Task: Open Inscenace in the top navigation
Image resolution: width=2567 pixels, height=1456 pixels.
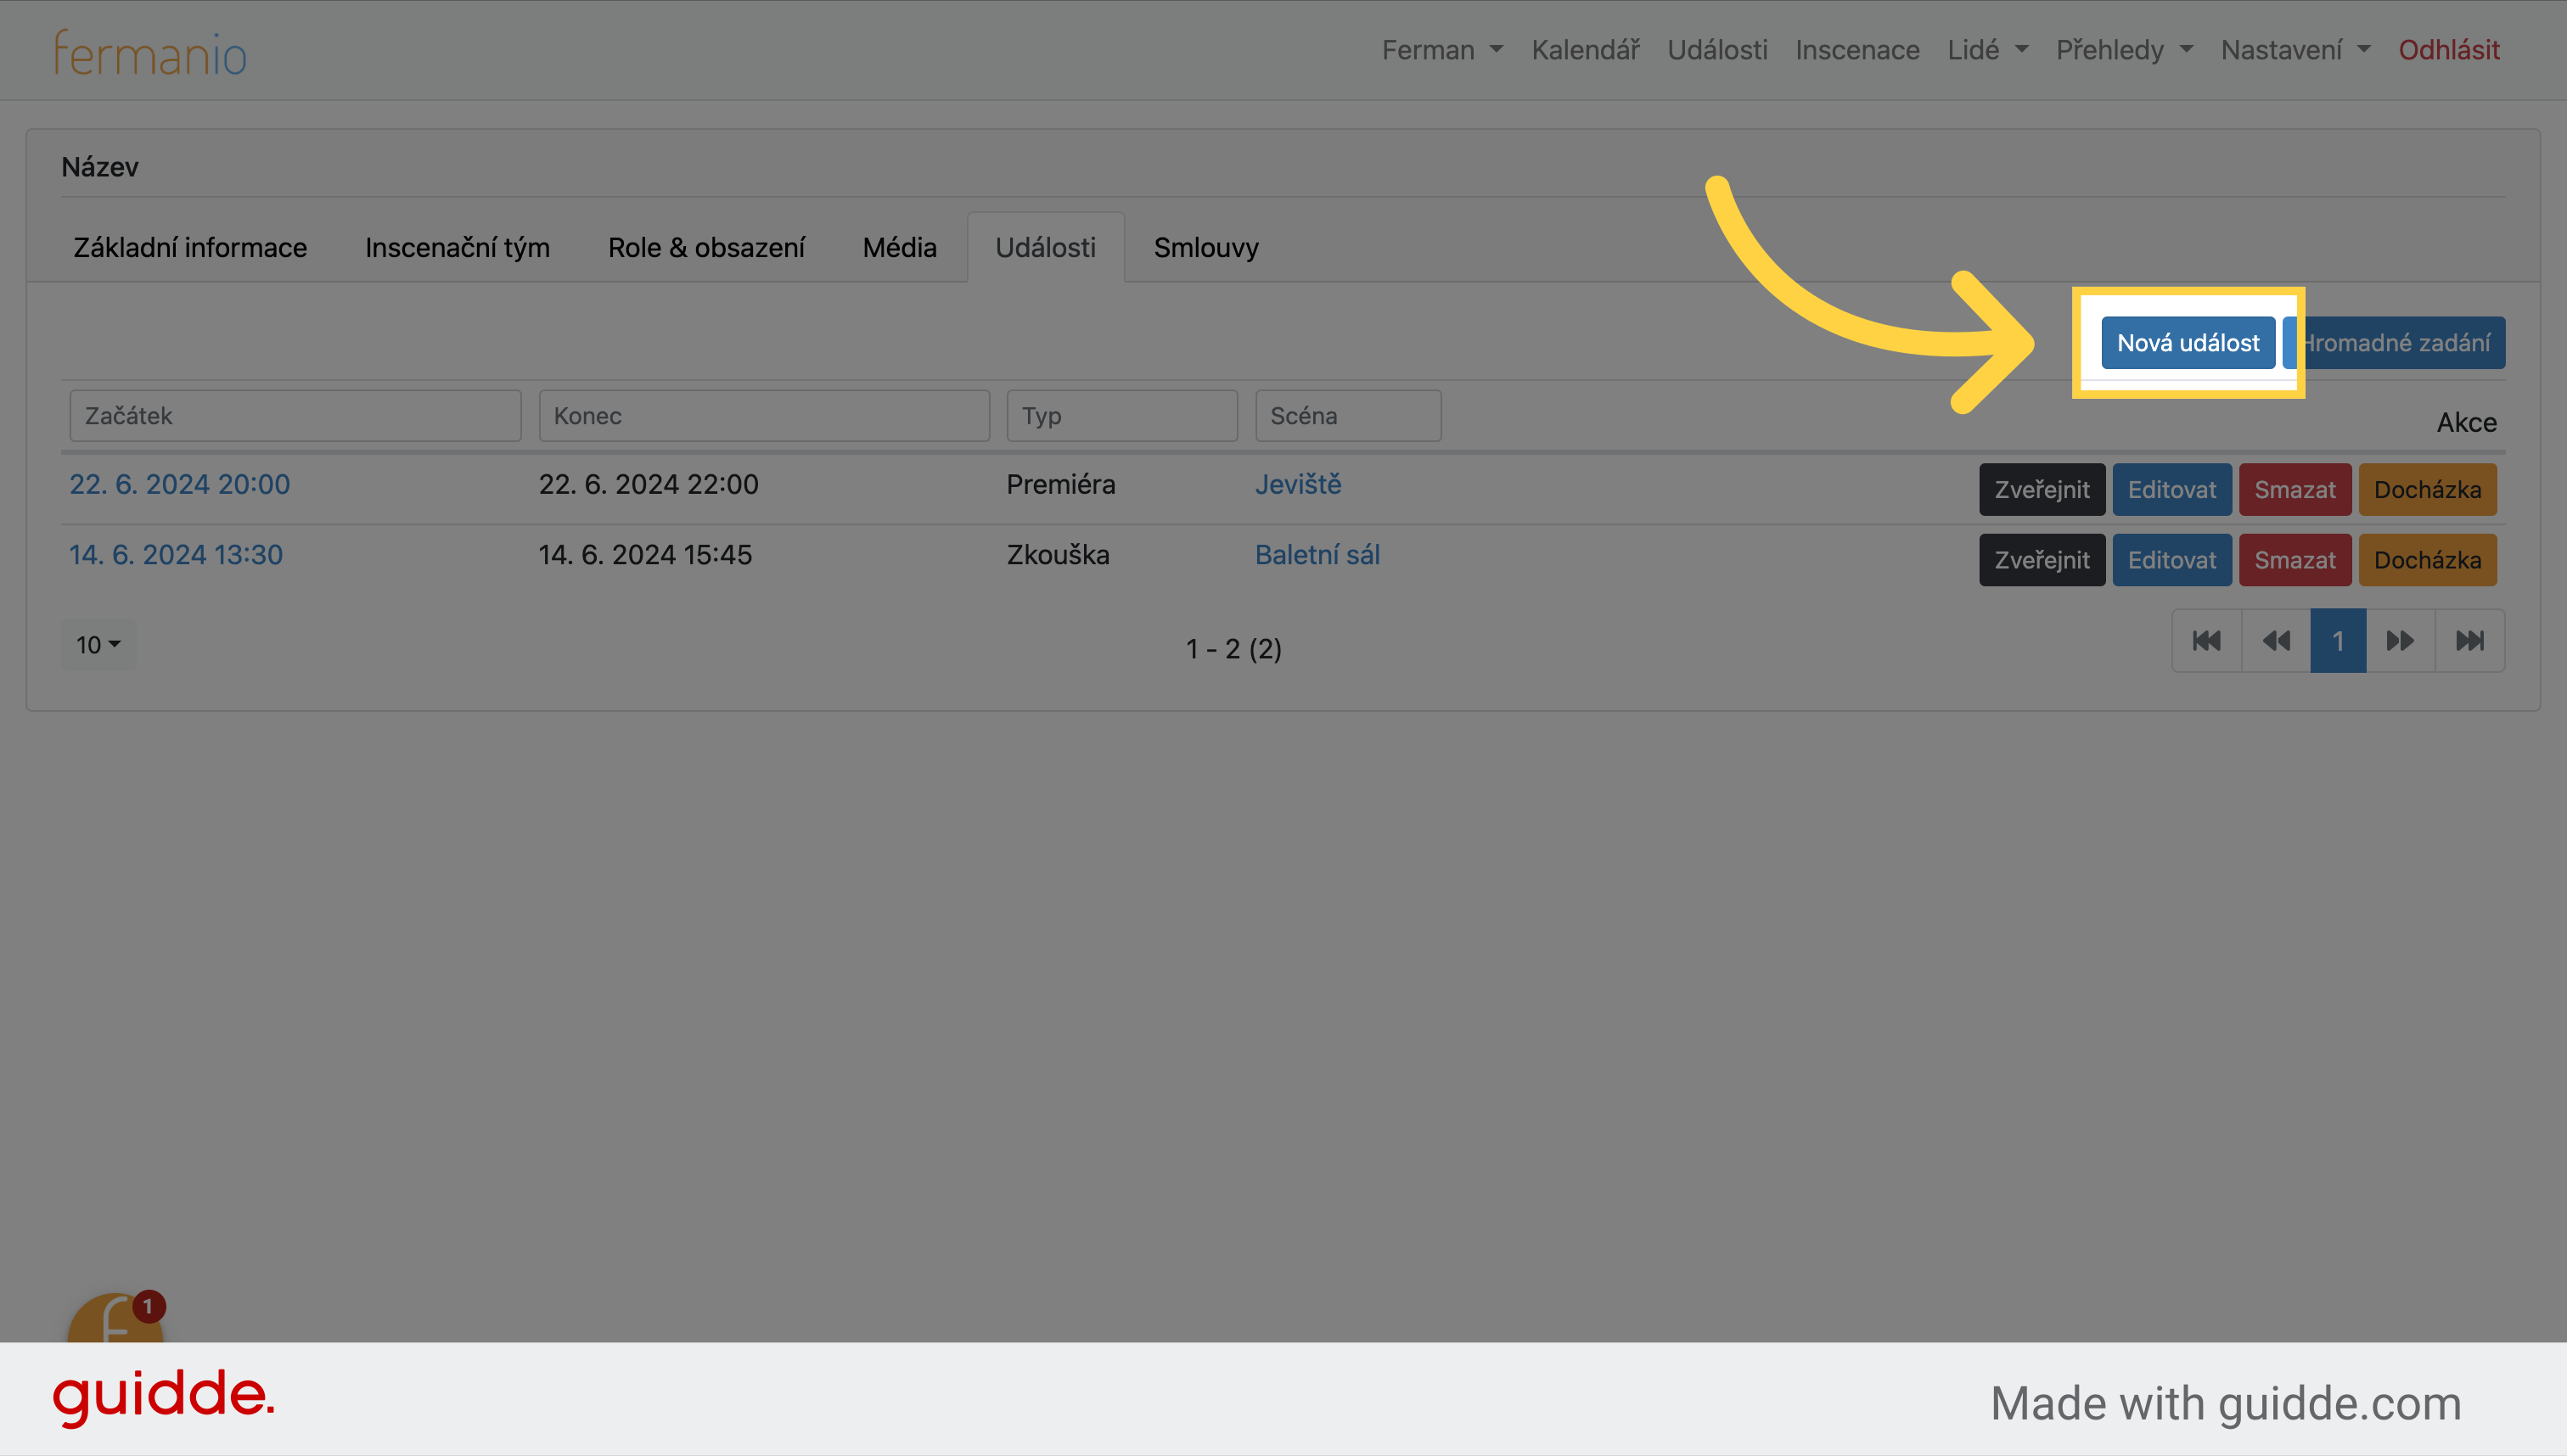Action: click(x=1856, y=50)
